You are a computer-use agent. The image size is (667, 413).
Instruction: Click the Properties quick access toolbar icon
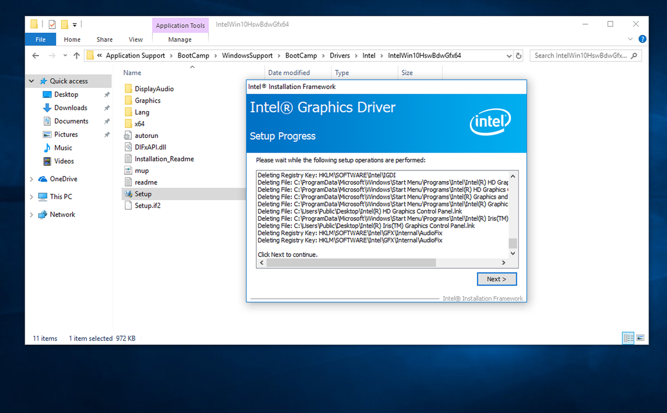tap(52, 24)
